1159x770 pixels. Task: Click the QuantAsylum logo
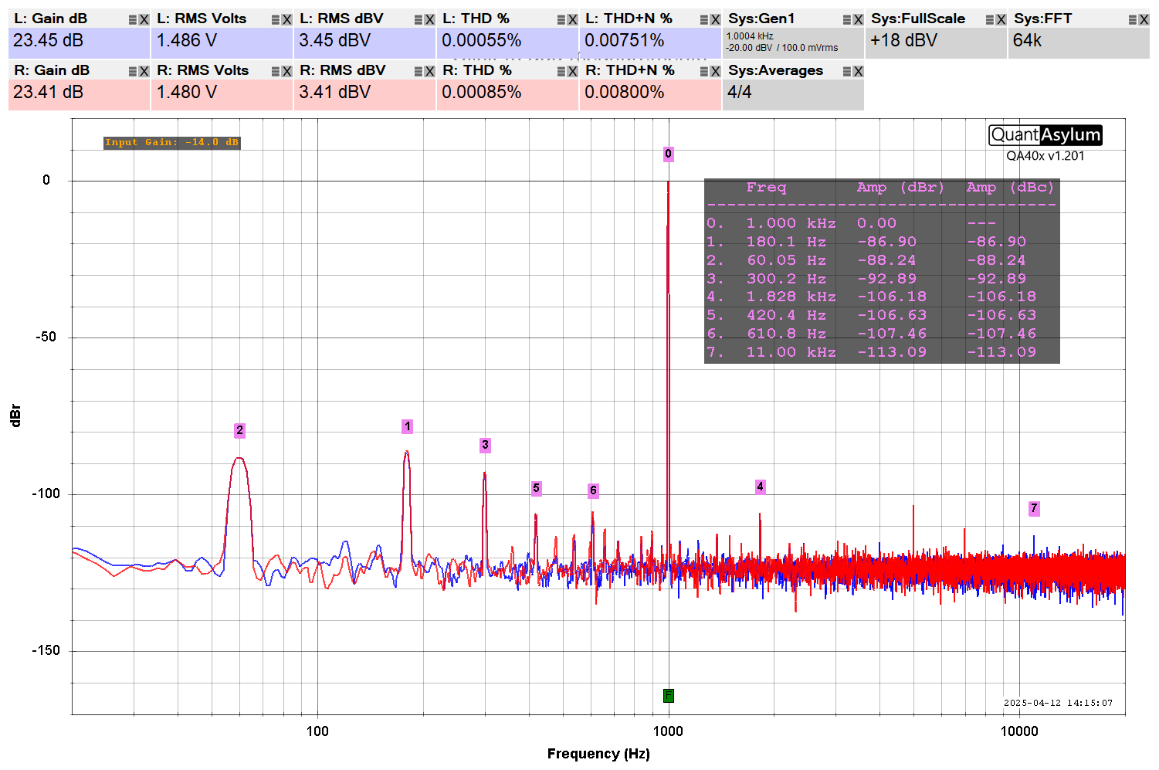(x=1045, y=135)
